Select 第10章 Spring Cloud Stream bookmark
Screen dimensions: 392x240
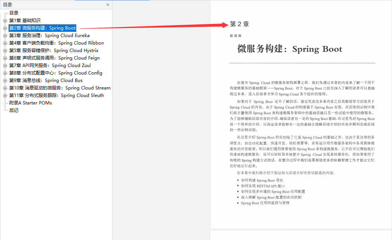click(60, 88)
